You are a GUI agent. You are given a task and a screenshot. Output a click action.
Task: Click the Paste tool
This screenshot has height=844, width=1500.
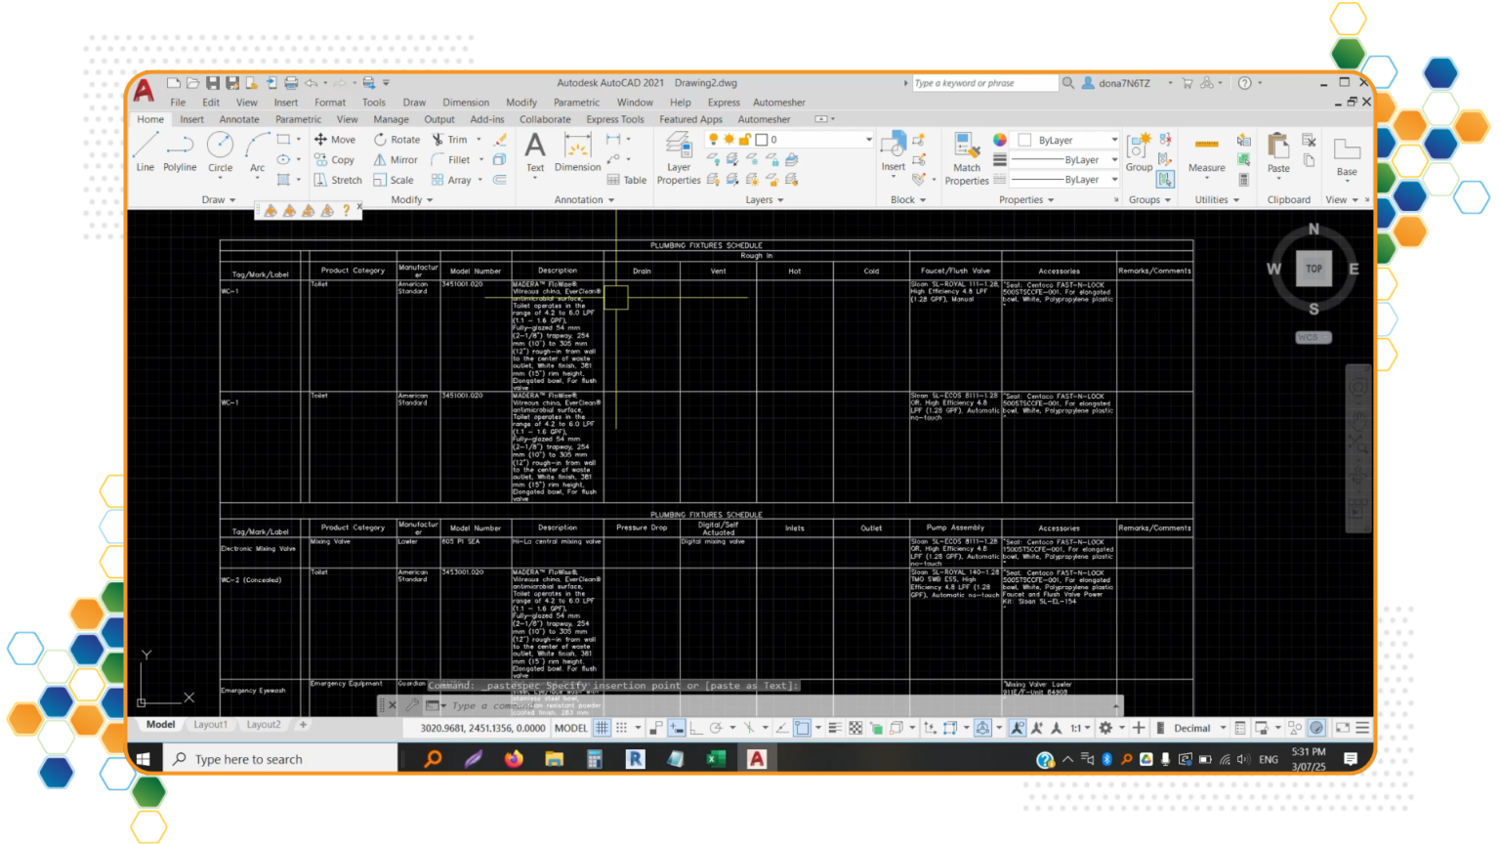(x=1278, y=153)
